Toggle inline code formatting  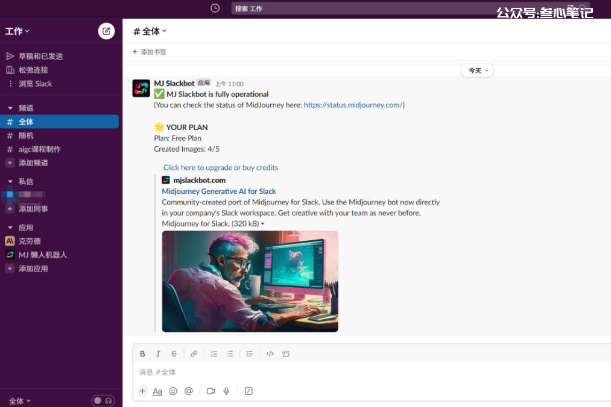click(x=270, y=353)
